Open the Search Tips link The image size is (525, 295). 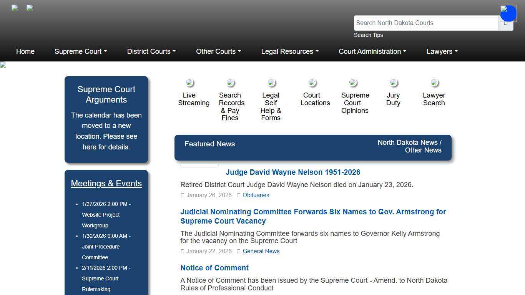(368, 35)
